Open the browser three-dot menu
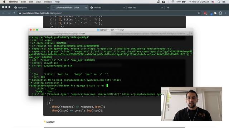 pos(226,13)
